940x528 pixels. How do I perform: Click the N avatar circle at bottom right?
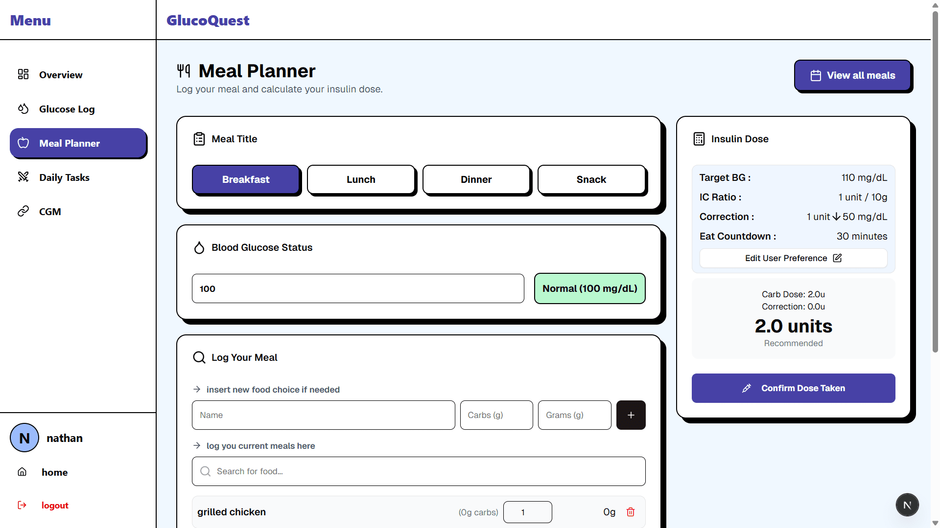coord(907,505)
